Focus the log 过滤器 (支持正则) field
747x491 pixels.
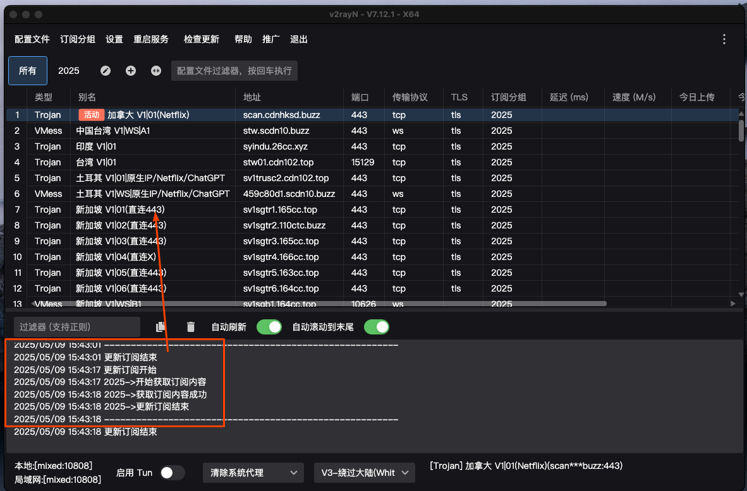[77, 327]
